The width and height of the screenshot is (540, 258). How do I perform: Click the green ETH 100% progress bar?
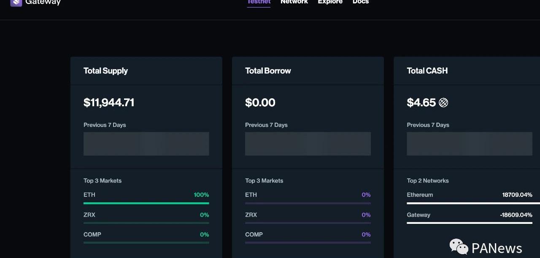pos(146,203)
